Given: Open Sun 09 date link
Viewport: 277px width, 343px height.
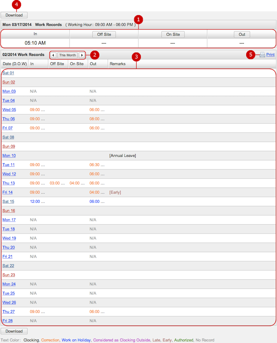Looking at the screenshot, I should [x=9, y=147].
